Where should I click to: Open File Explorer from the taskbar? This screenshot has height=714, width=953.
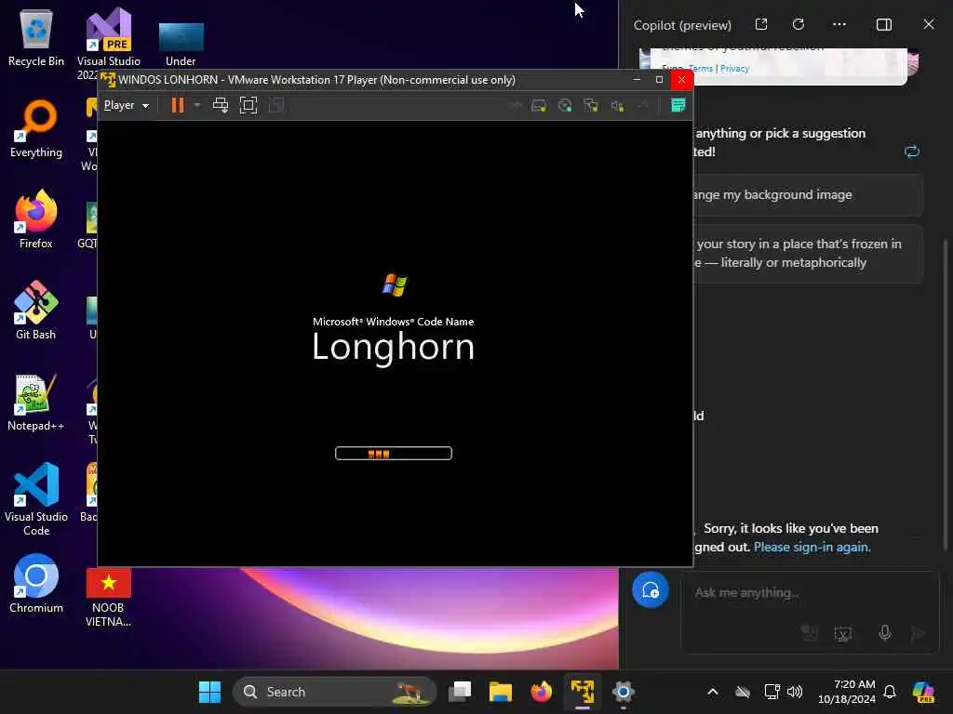pos(500,692)
